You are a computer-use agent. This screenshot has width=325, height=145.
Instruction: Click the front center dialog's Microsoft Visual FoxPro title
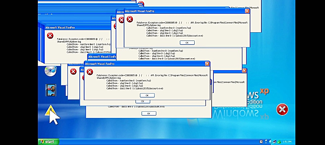(100, 64)
